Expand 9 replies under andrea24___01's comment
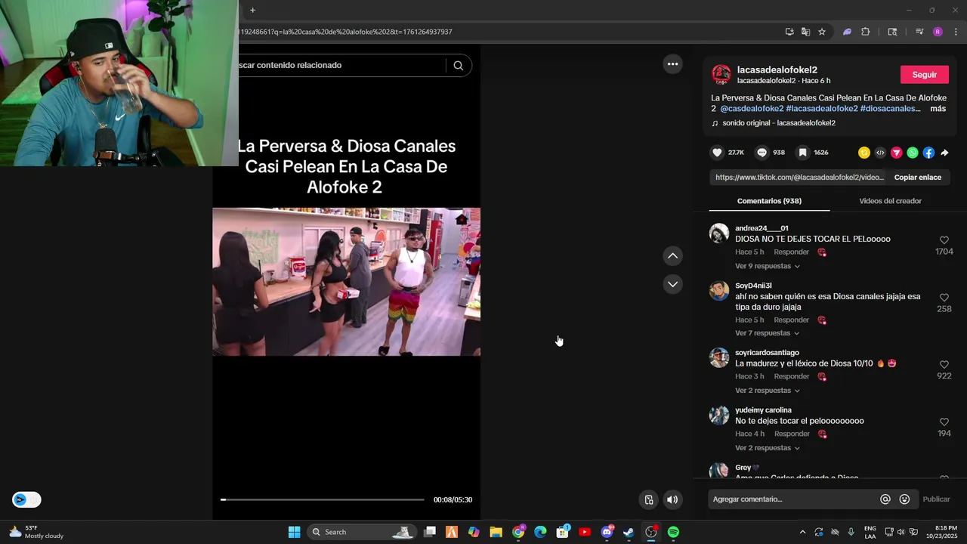 click(x=767, y=266)
